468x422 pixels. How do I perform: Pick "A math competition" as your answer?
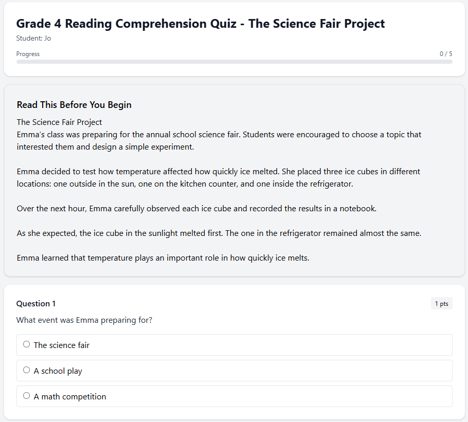click(26, 395)
